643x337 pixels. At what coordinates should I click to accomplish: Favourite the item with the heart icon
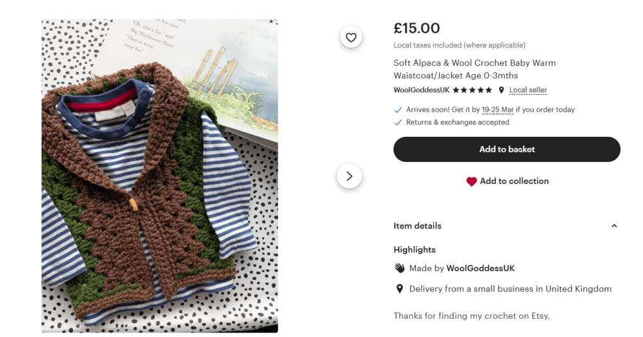tap(351, 37)
